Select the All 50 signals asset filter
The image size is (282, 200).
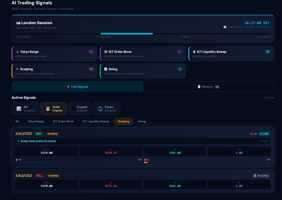coord(25,109)
